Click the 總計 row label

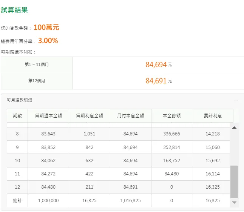[x=17, y=201]
